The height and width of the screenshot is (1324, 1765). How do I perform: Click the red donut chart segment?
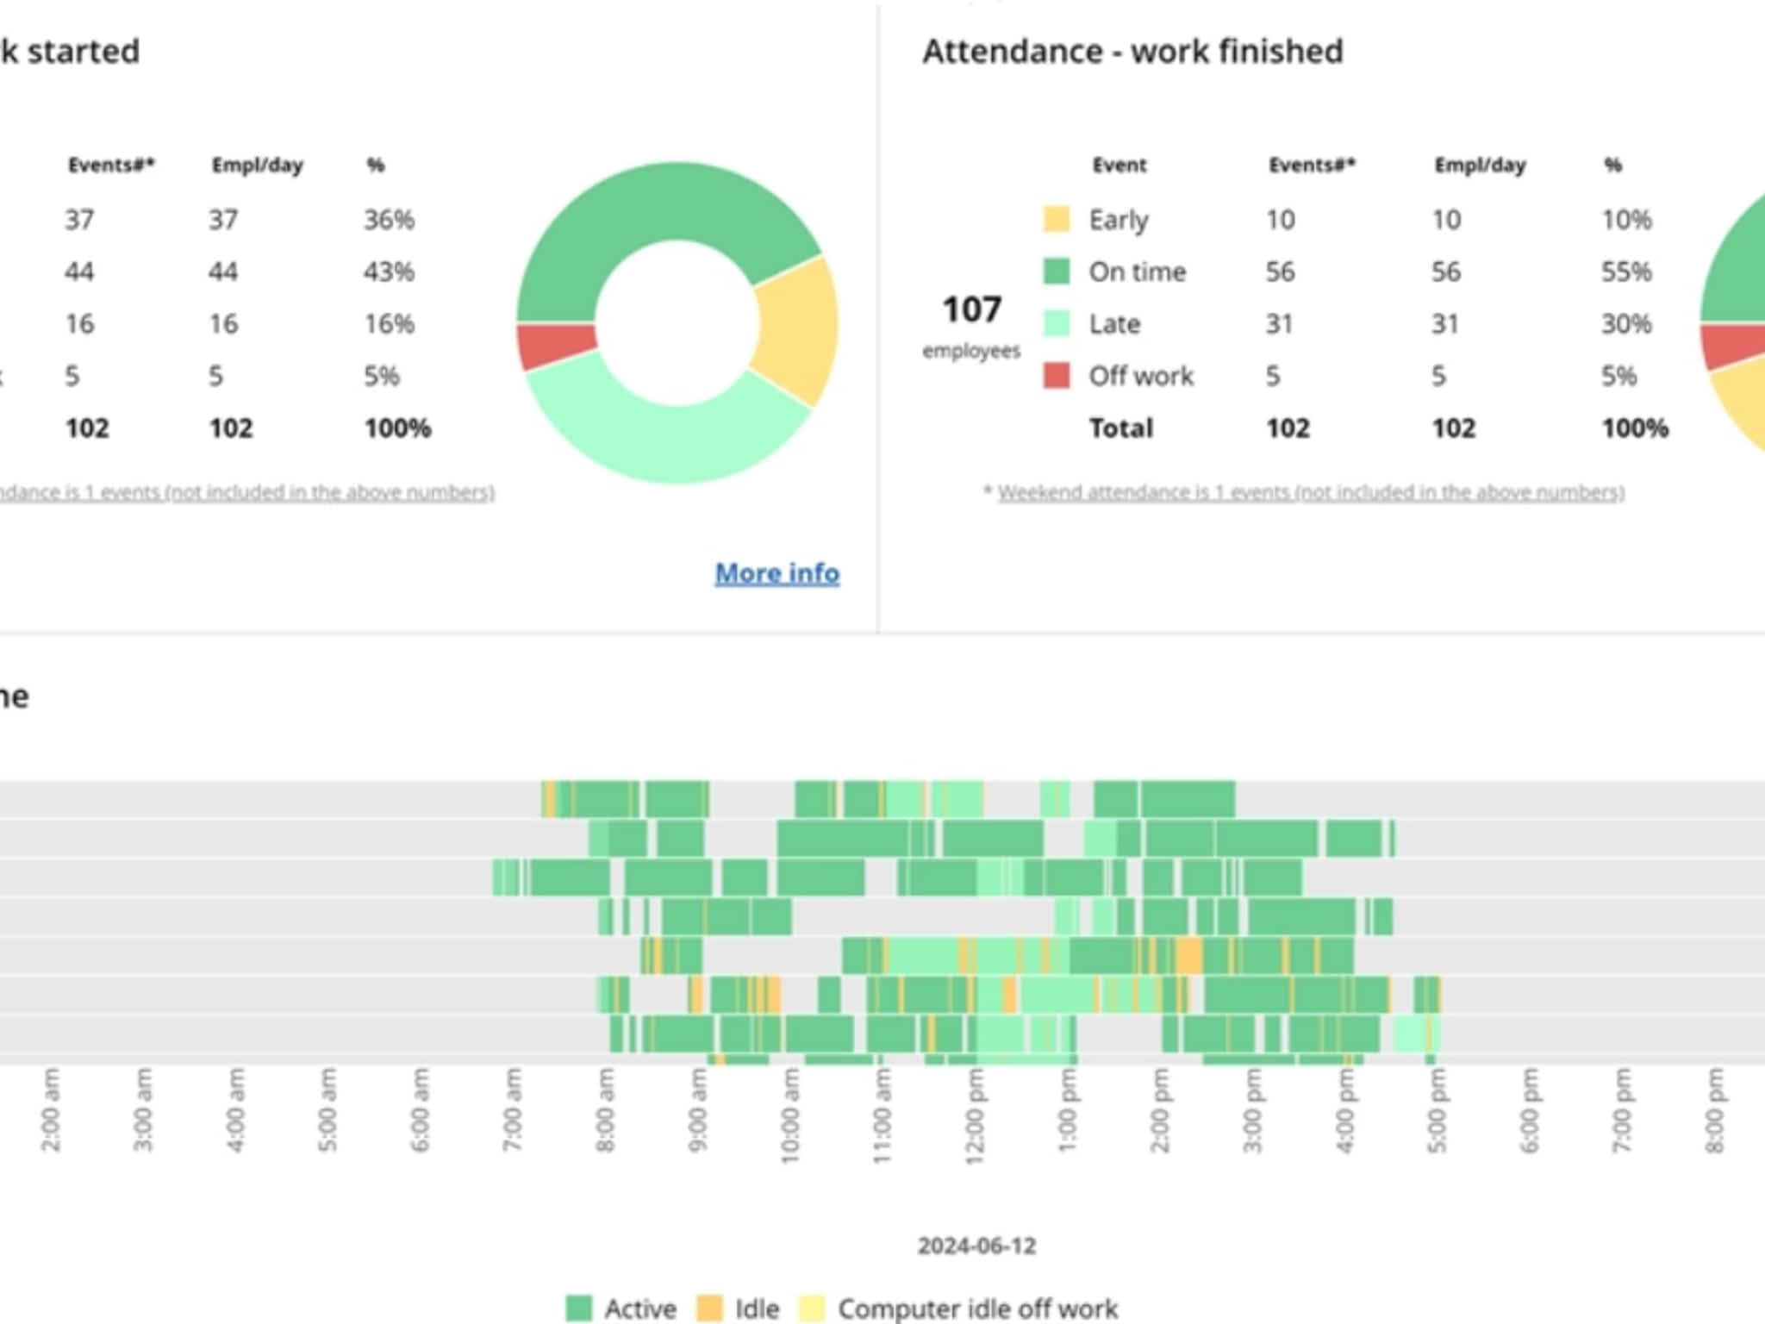pyautogui.click(x=554, y=345)
